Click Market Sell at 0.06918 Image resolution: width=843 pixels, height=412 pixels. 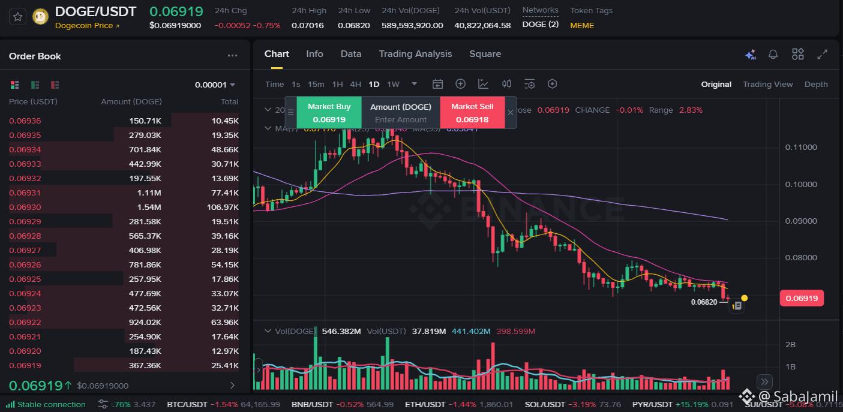coord(472,113)
